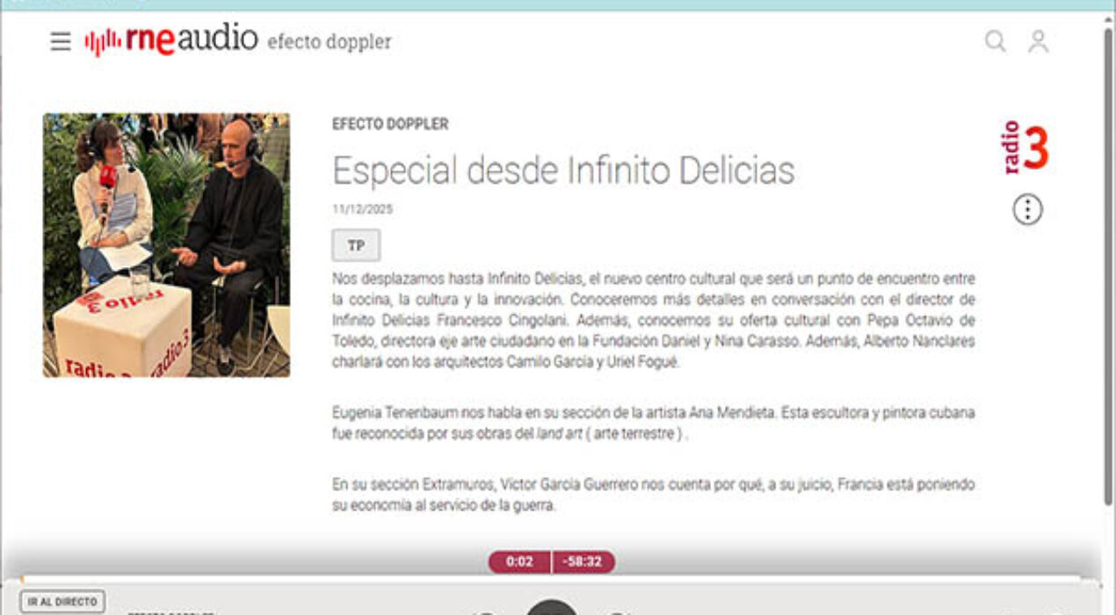The image size is (1116, 615).
Task: Click the EFECTO DOPPLER program label
Action: click(390, 125)
